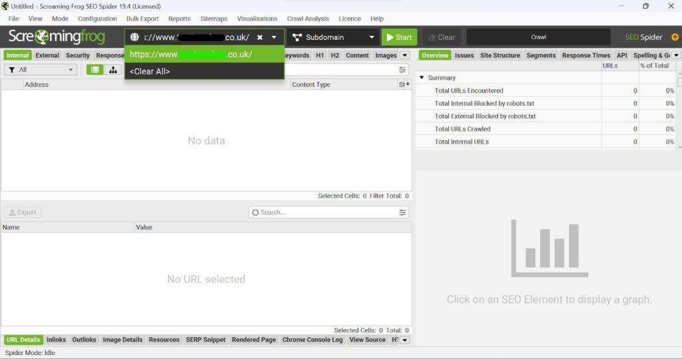The width and height of the screenshot is (682, 359).
Task: Expand more bottom tabs dropdown arrow
Action: (405, 340)
